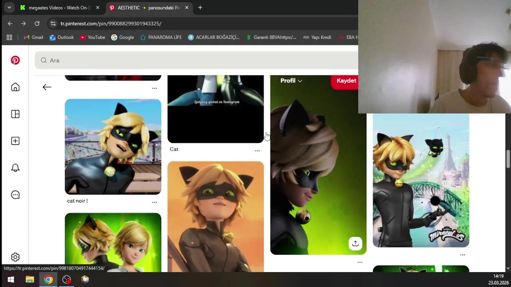Open notifications bell icon
This screenshot has height=287, width=511.
pos(15,168)
